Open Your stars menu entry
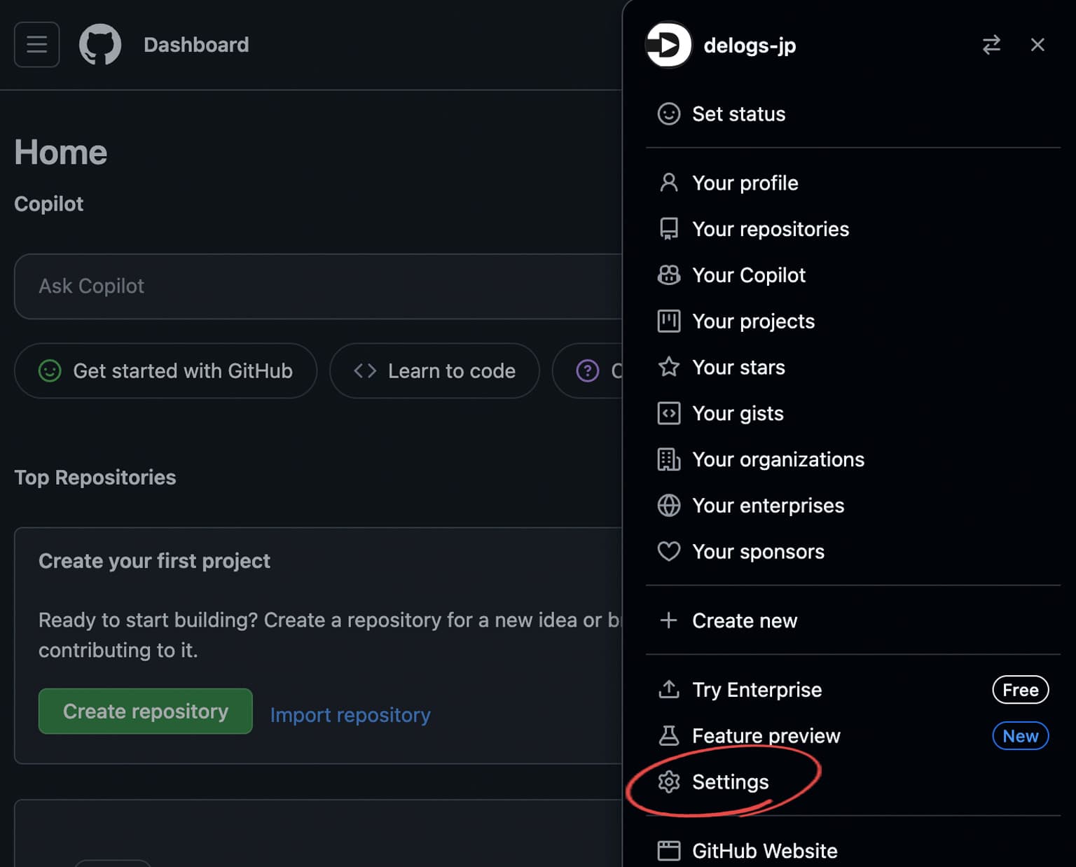Image resolution: width=1076 pixels, height=867 pixels. 853,367
